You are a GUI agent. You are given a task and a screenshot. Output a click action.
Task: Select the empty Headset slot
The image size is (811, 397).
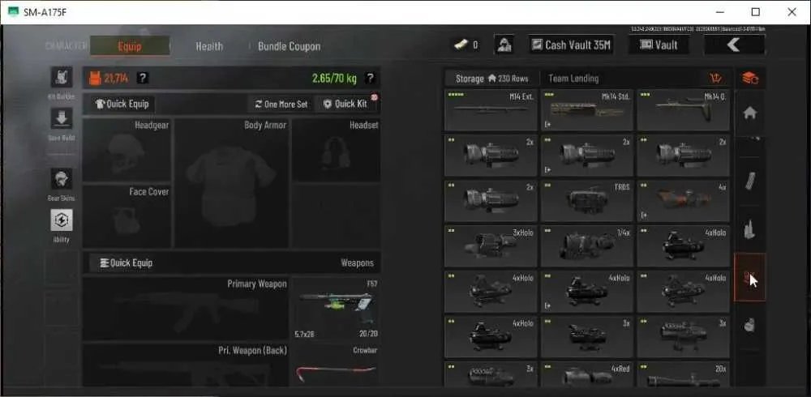coord(337,150)
